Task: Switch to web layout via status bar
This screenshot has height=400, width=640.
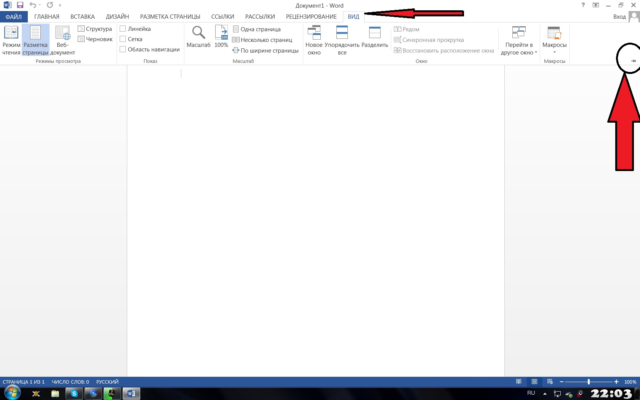Action: 550,382
